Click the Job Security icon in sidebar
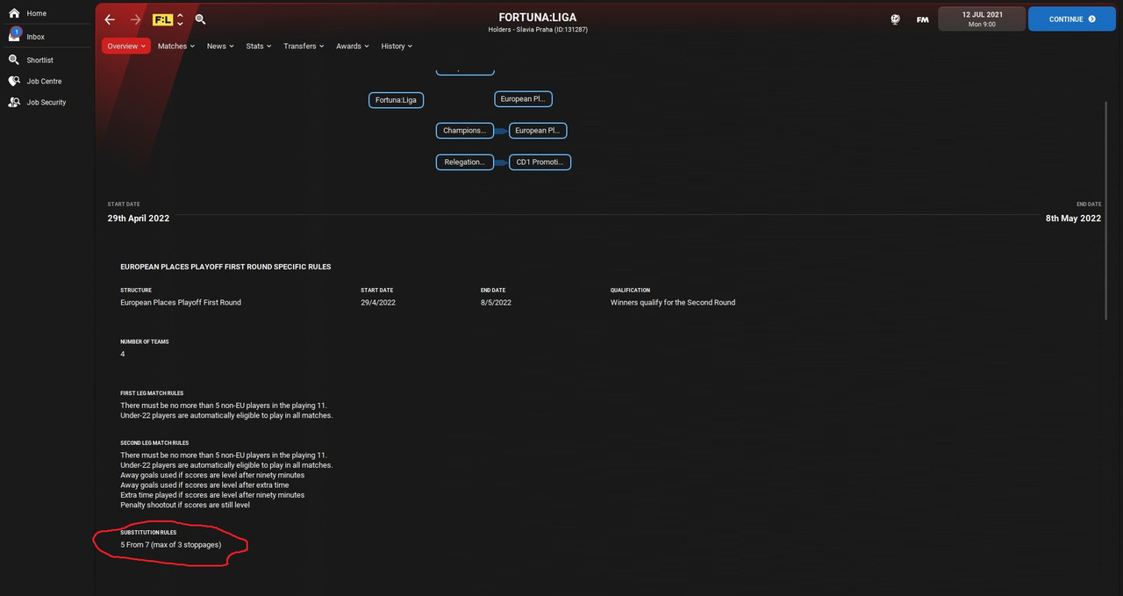The width and height of the screenshot is (1123, 596). (x=14, y=102)
